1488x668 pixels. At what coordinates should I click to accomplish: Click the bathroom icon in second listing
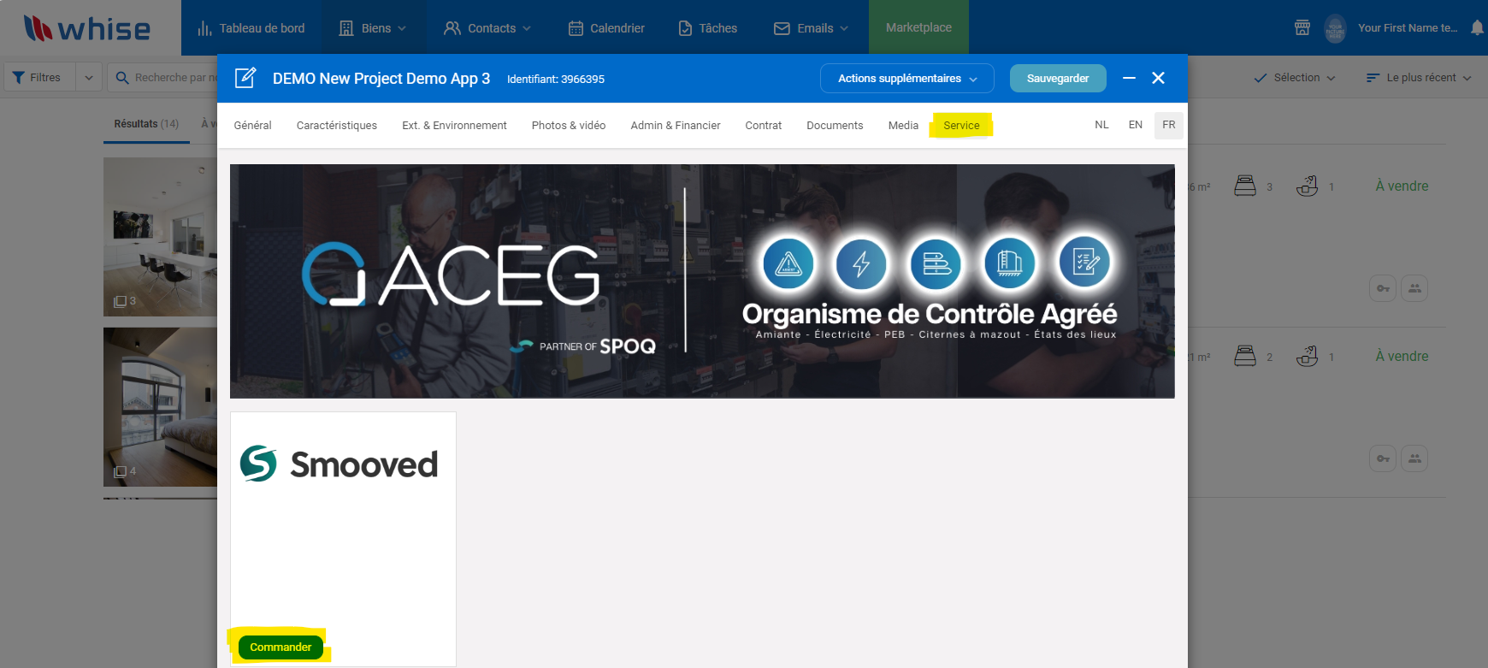coord(1307,356)
